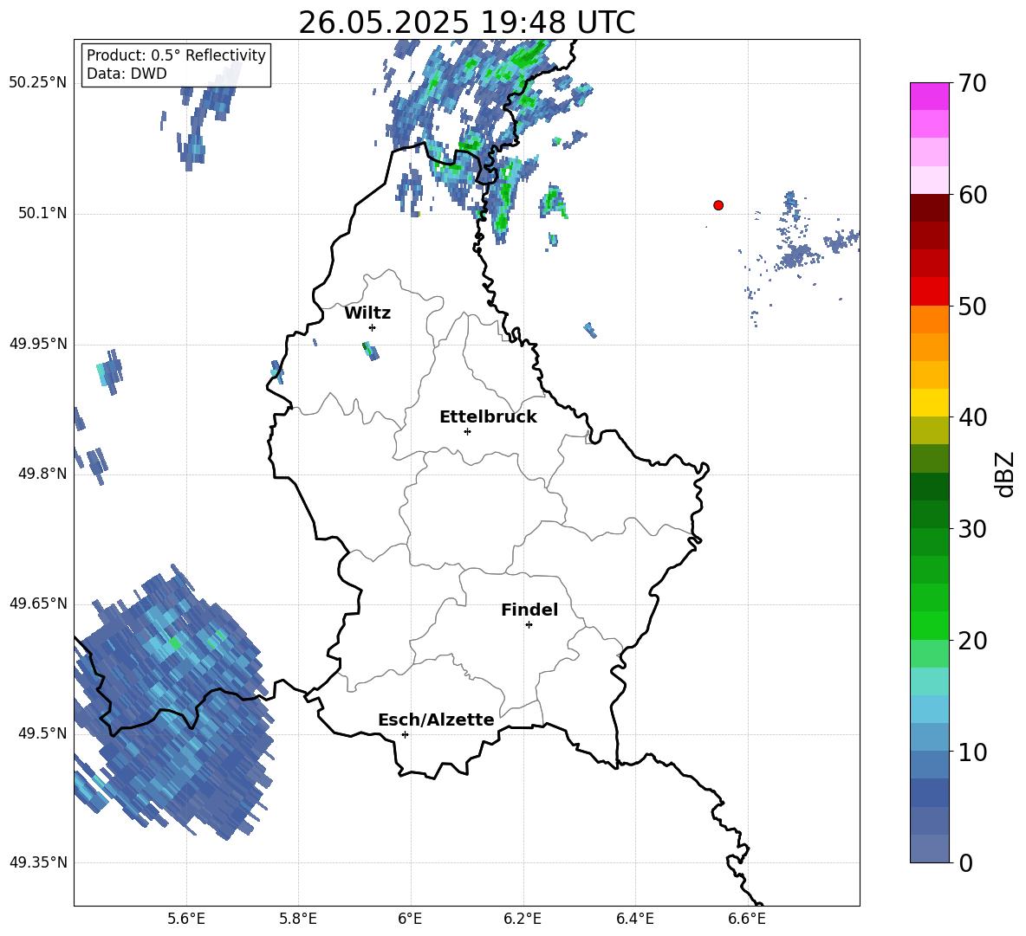Click the red dot marker near 50.1°N
This screenshot has height=936, width=1026.
point(718,205)
